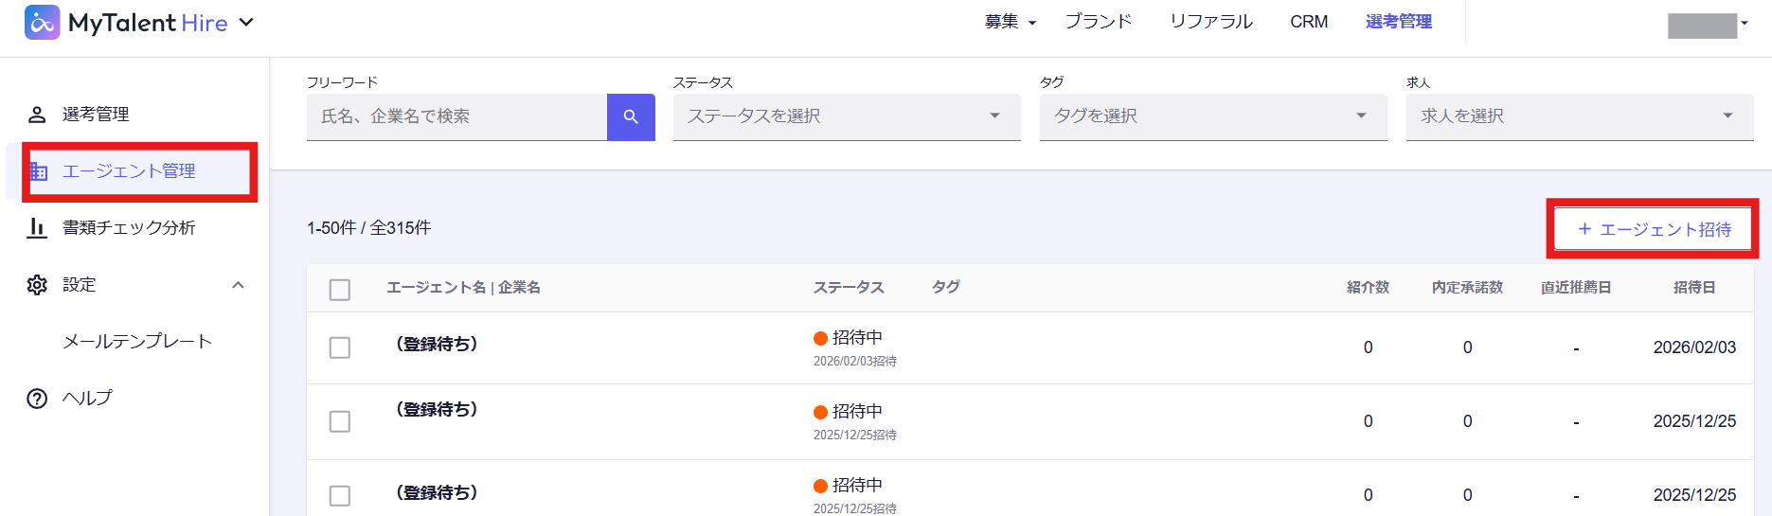The width and height of the screenshot is (1772, 516).
Task: Open the タグを選択 dropdown
Action: 1212,116
